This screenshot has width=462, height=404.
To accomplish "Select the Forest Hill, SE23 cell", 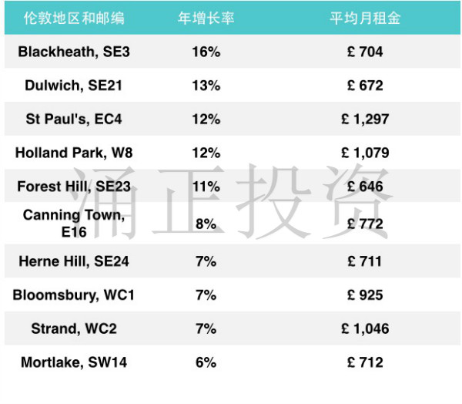I will coord(74,187).
